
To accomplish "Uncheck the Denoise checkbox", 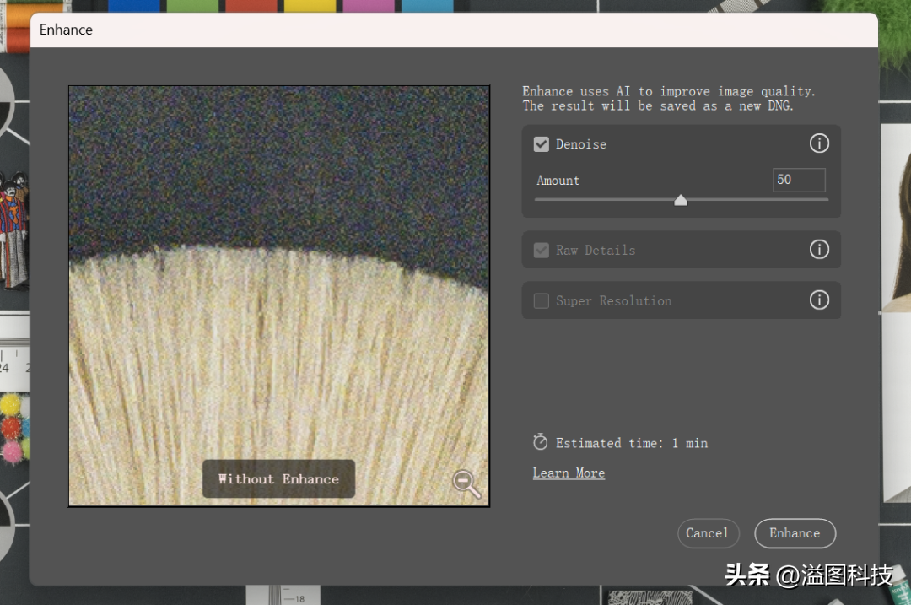I will point(541,144).
